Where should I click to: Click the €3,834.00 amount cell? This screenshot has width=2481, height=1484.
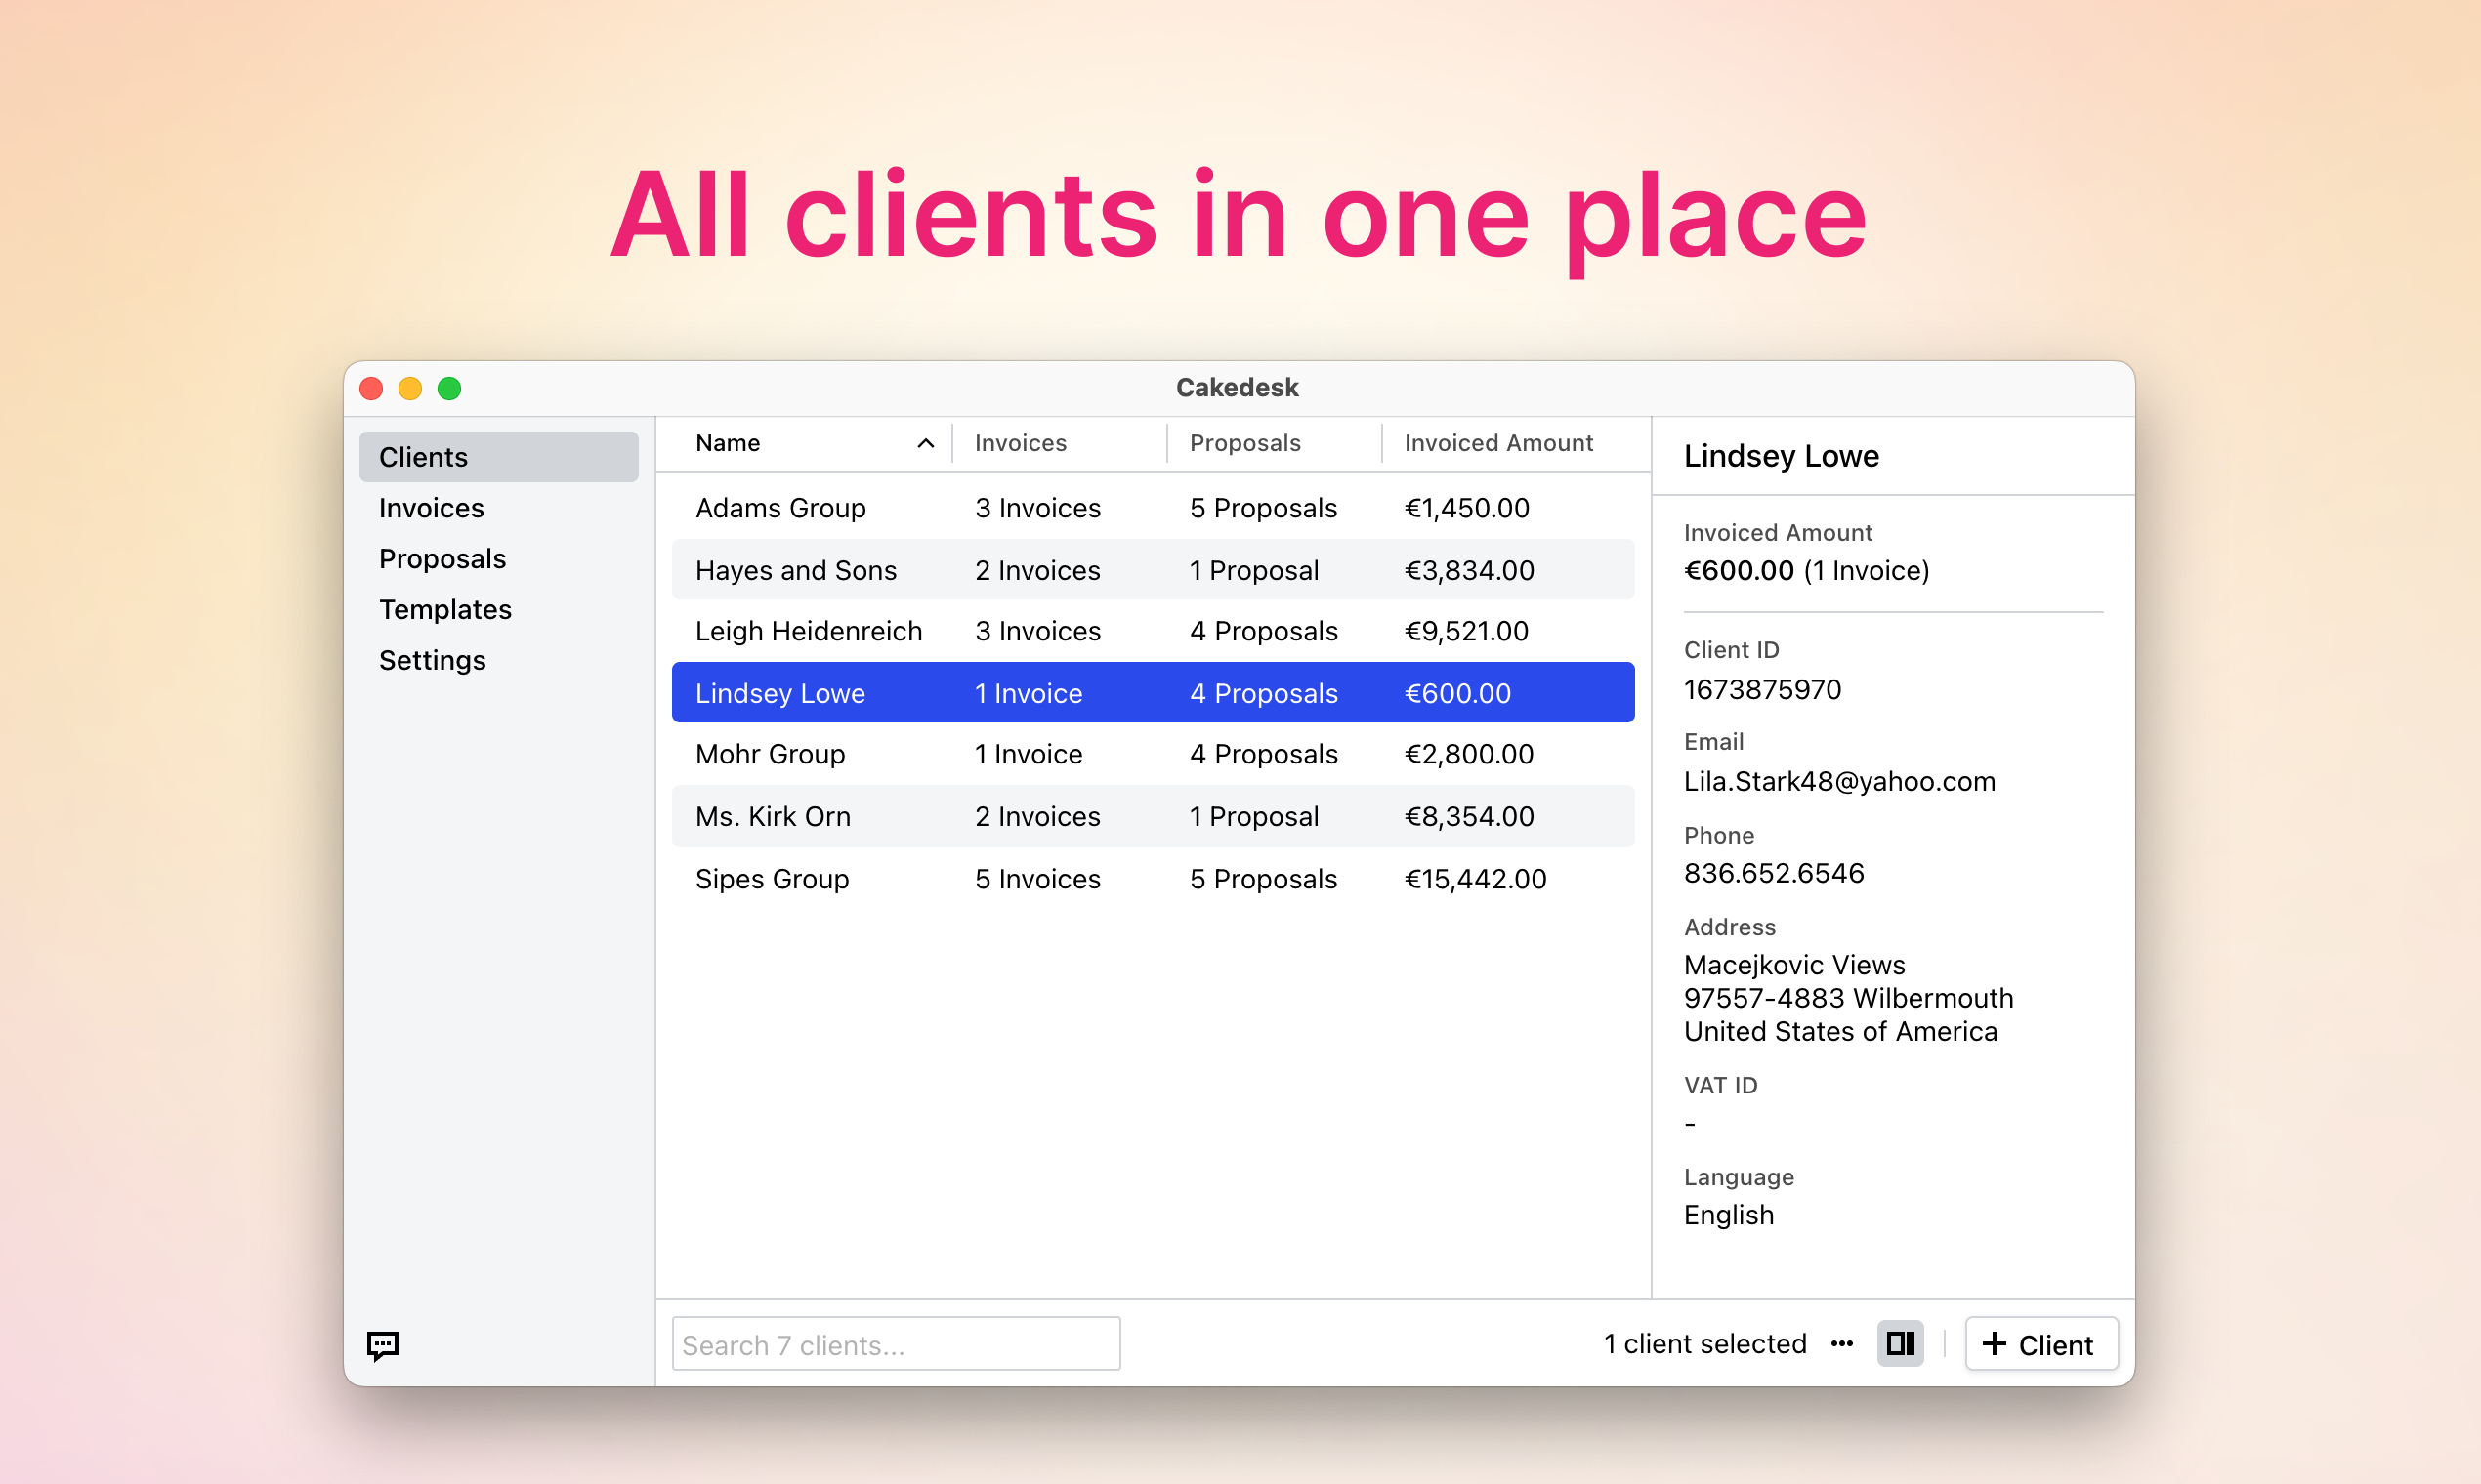1469,570
